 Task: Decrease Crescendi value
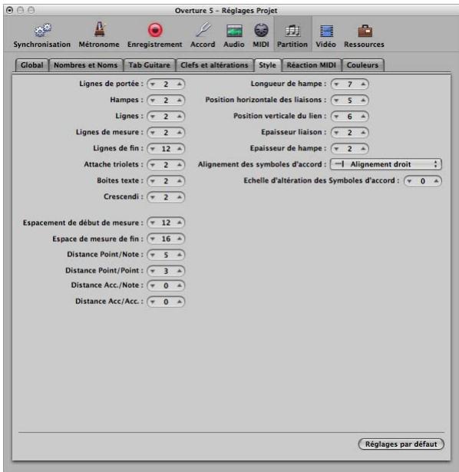(x=153, y=197)
